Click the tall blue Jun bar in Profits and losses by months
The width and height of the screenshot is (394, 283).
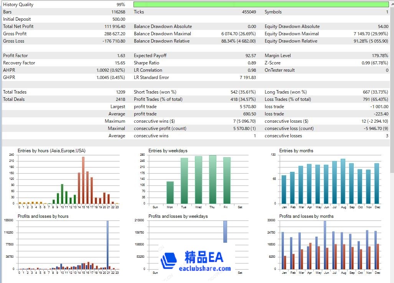click(x=325, y=245)
